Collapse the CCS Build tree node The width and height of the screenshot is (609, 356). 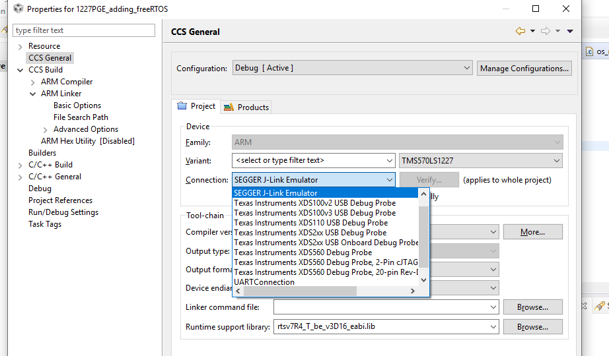pos(20,70)
